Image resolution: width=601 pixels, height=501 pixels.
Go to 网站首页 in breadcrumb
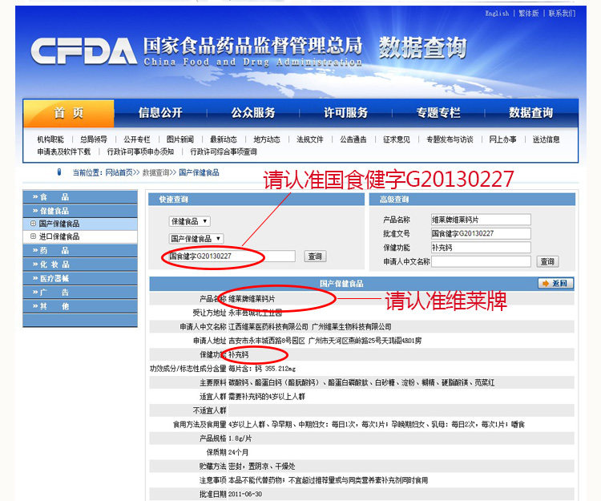[119, 173]
